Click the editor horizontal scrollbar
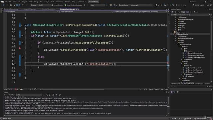 (73, 89)
